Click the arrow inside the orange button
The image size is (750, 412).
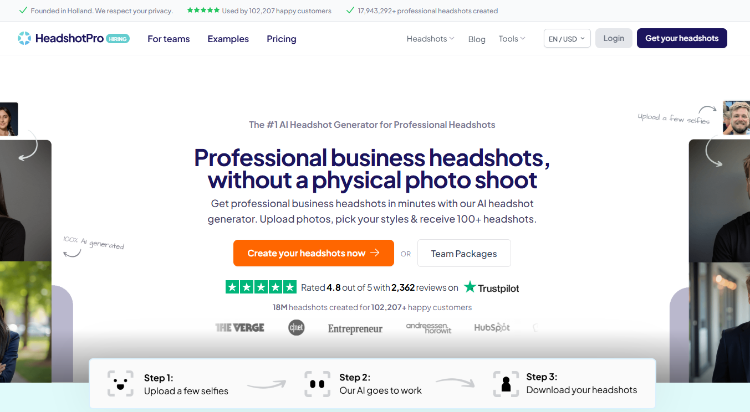[375, 253]
